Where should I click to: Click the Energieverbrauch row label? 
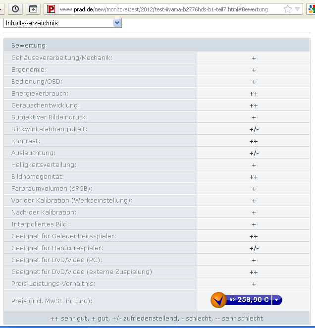(40, 94)
